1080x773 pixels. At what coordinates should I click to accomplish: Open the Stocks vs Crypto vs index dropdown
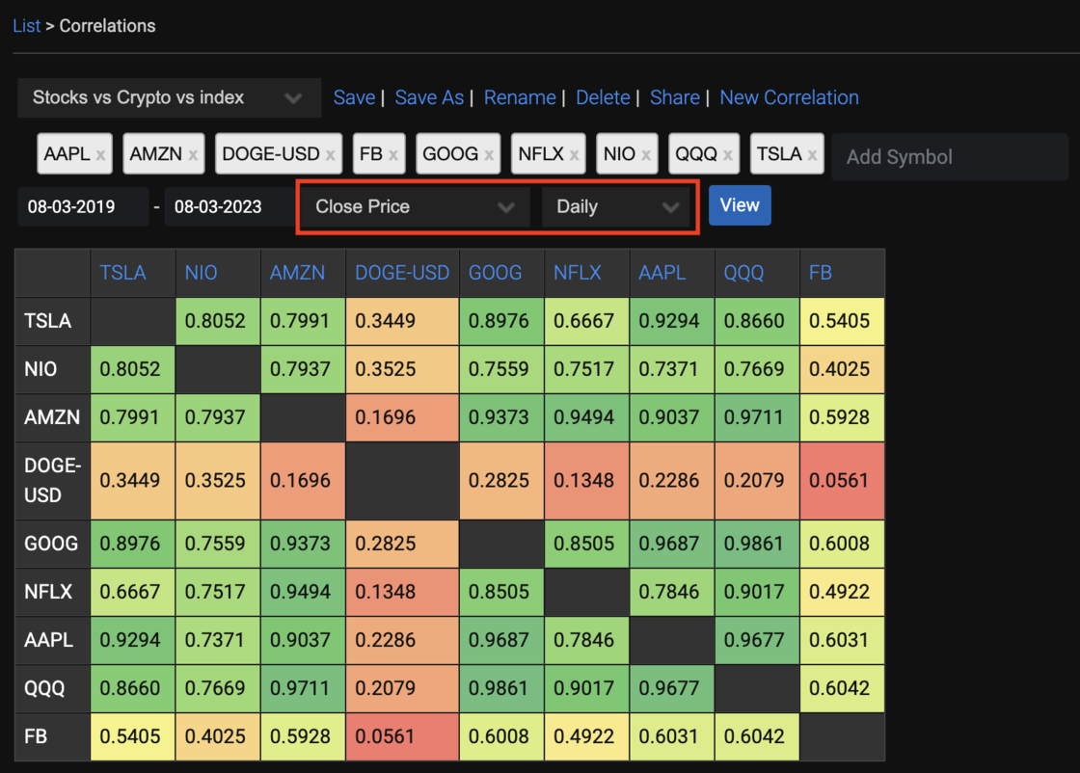(x=169, y=97)
